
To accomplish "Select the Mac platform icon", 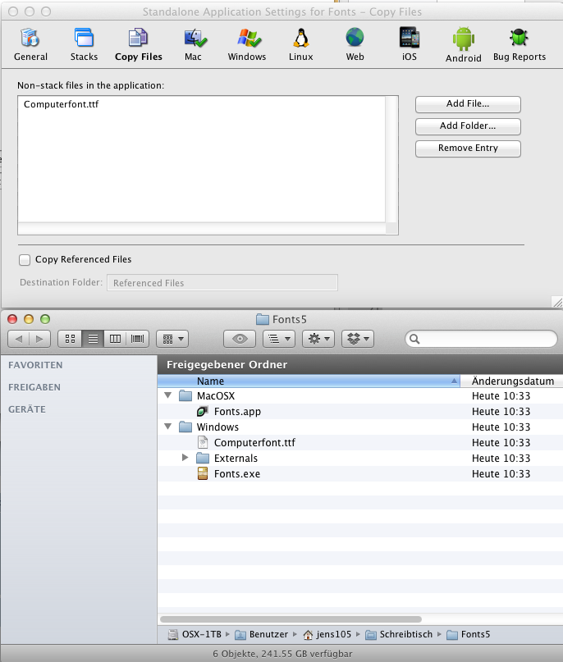I will click(x=193, y=43).
